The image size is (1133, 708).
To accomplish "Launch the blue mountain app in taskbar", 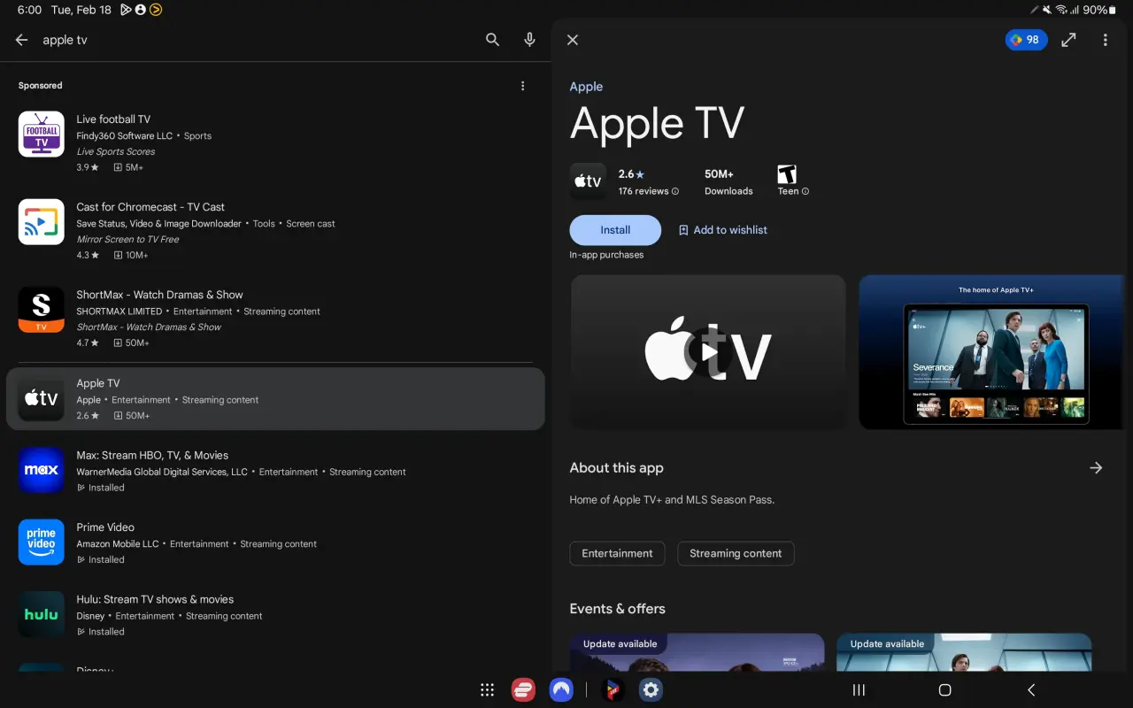I will coord(561,690).
